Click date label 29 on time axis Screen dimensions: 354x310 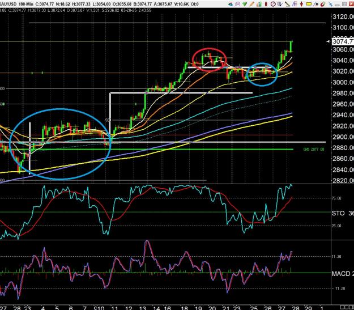308,308
